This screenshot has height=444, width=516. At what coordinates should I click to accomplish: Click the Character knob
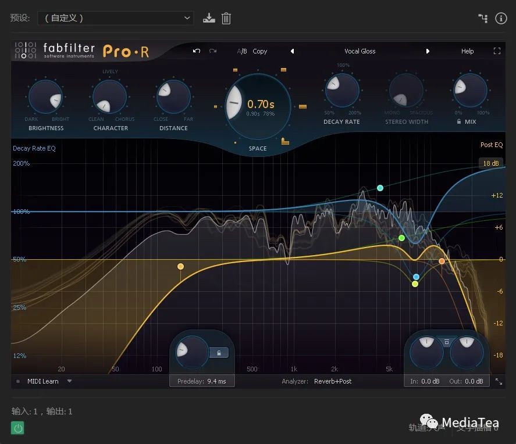click(109, 96)
